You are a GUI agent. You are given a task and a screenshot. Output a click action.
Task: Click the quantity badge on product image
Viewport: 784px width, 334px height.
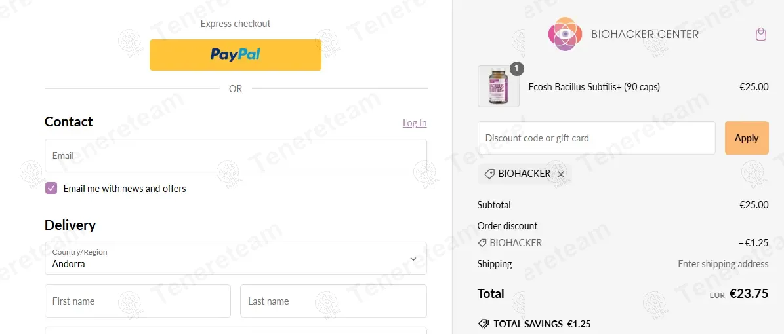point(517,68)
